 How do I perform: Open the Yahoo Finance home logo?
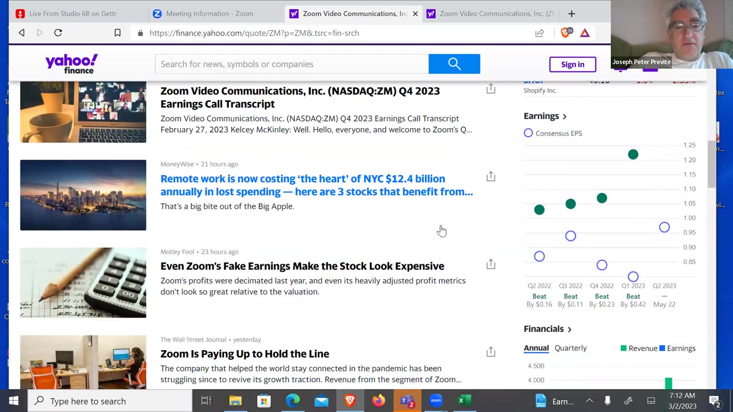[x=72, y=64]
